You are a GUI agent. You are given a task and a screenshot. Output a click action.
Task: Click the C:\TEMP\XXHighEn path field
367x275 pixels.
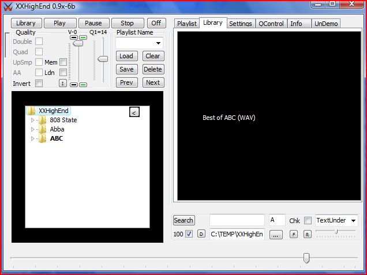tap(237, 234)
